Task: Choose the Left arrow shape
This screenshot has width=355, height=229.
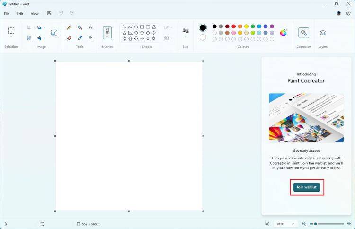Action: [124, 39]
